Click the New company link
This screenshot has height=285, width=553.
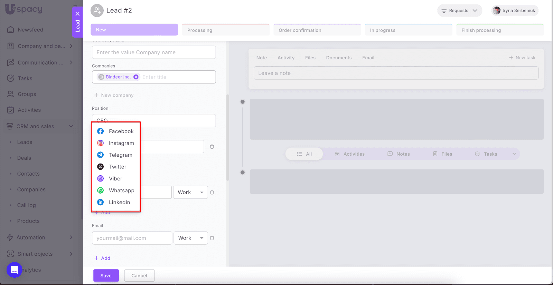[x=114, y=95]
